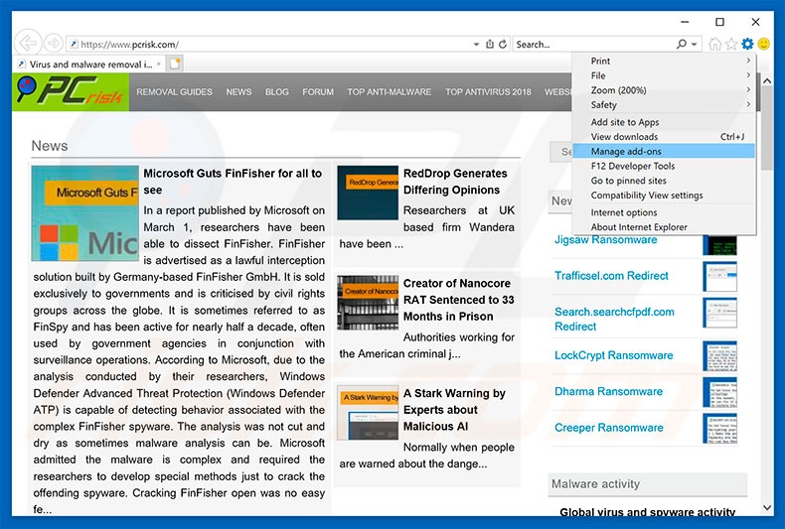
Task: Click the URL address bar field
Action: point(268,45)
